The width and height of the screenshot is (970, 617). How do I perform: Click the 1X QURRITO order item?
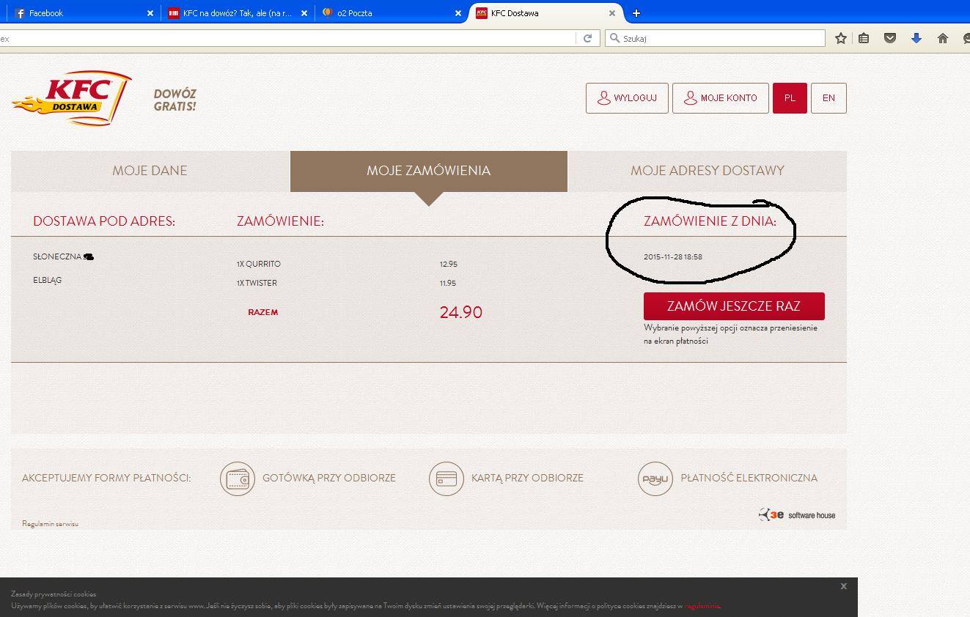tap(259, 264)
